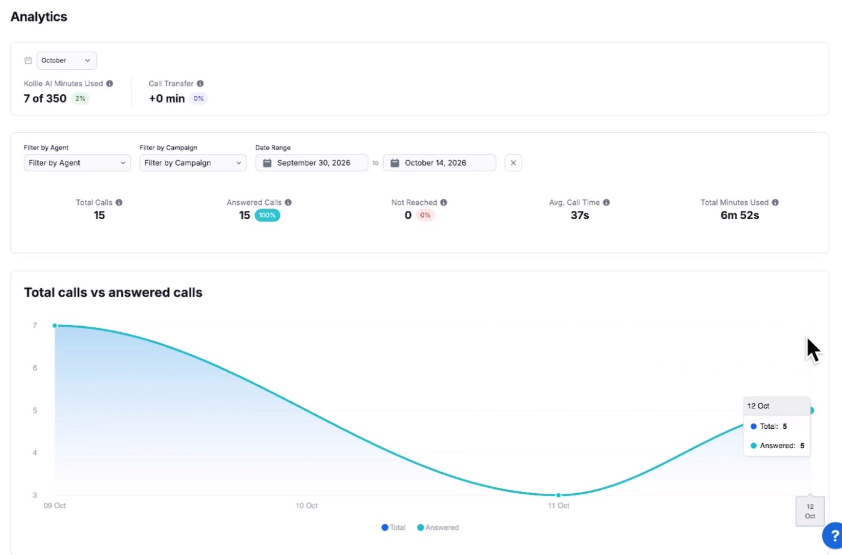Click the Analytics page heading
The height and width of the screenshot is (555, 842).
coord(39,17)
